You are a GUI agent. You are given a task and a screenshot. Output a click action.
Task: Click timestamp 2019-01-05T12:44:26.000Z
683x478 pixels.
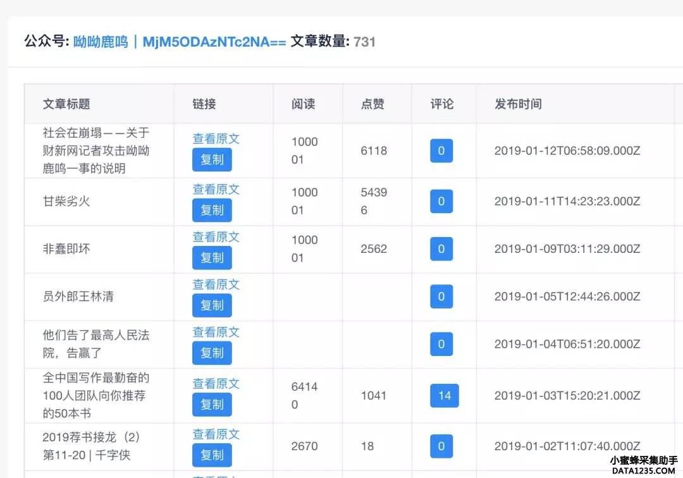[x=567, y=297]
